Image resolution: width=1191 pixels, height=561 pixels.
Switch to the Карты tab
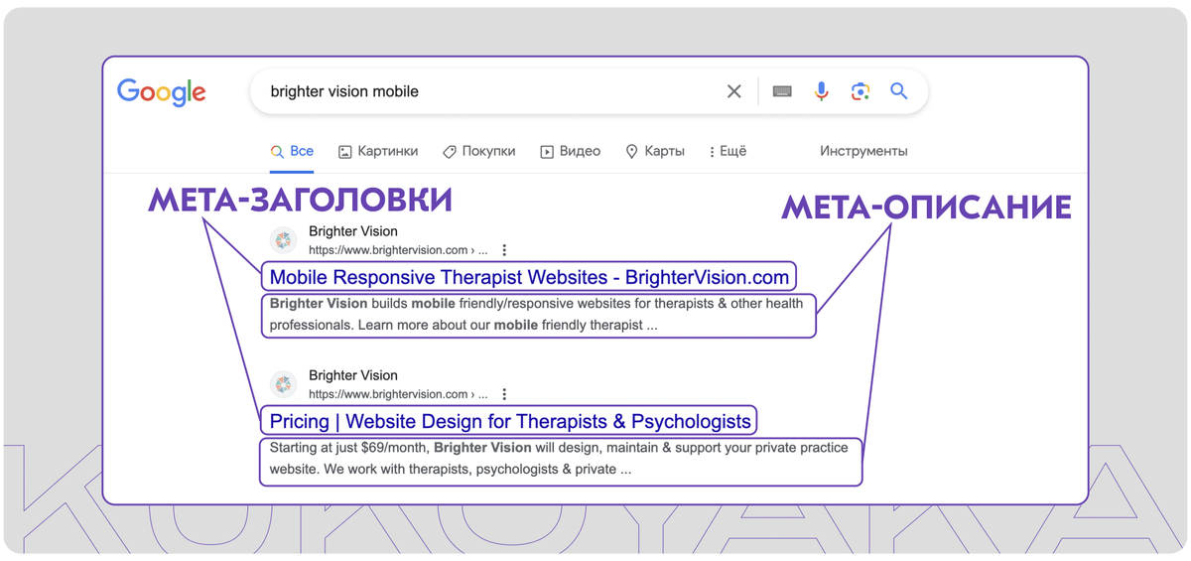coord(654,152)
